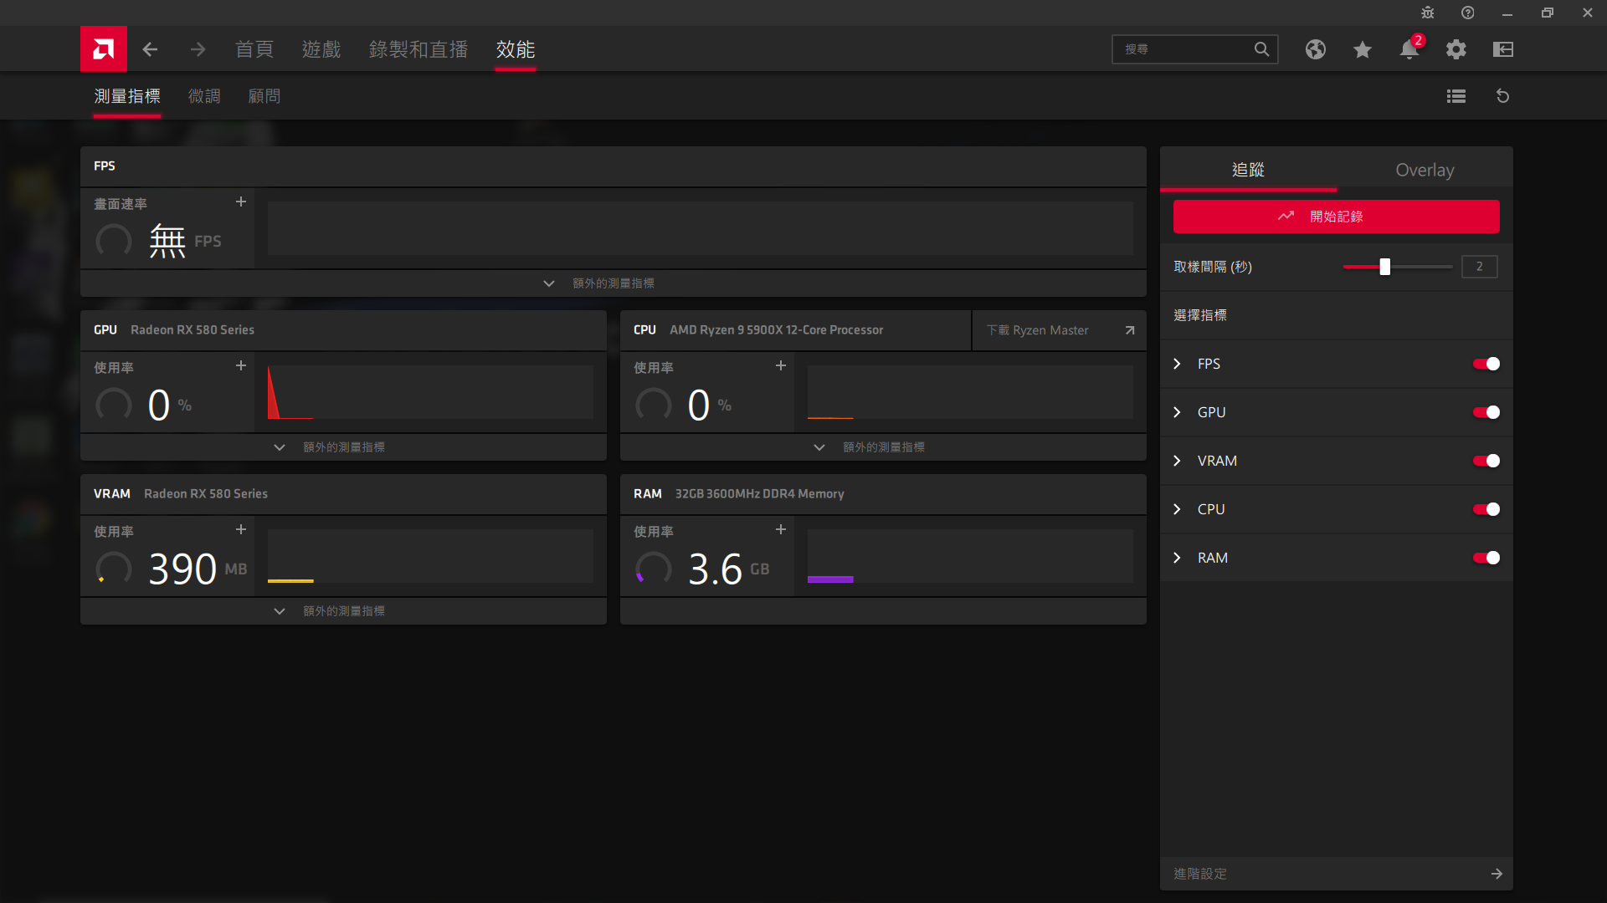Viewport: 1607px width, 903px height.
Task: Click the reset metrics icon
Action: (x=1503, y=96)
